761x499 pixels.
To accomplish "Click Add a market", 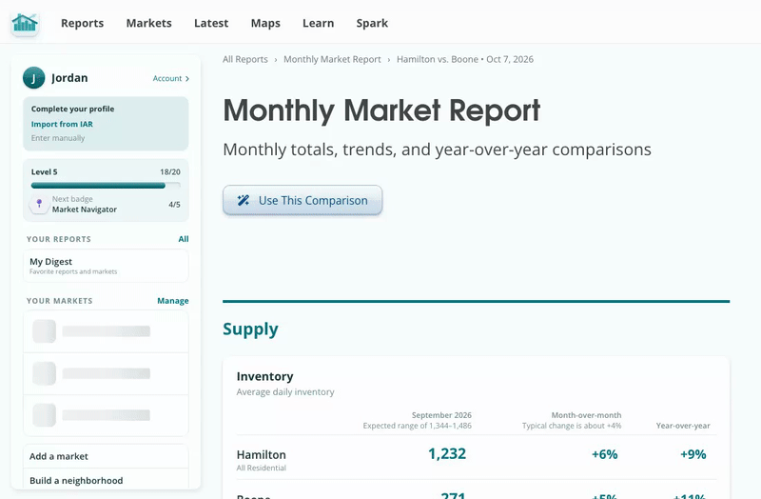I will 106,456.
